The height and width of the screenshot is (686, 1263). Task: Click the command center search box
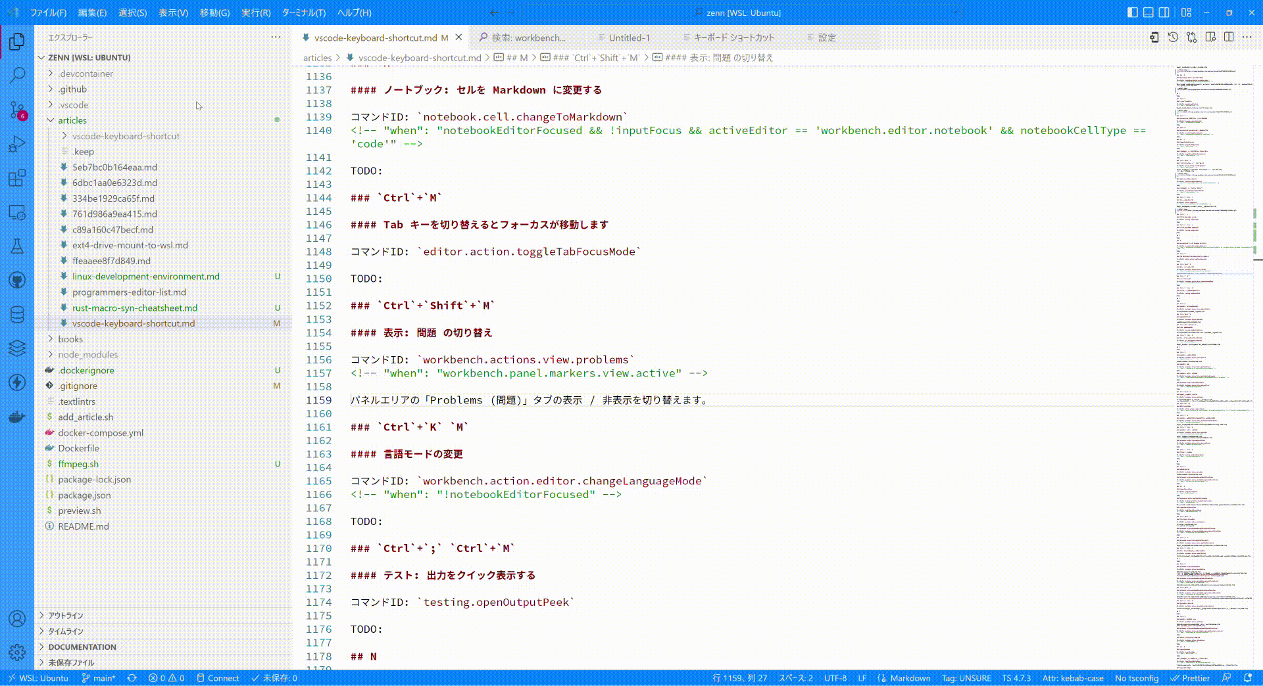point(742,12)
